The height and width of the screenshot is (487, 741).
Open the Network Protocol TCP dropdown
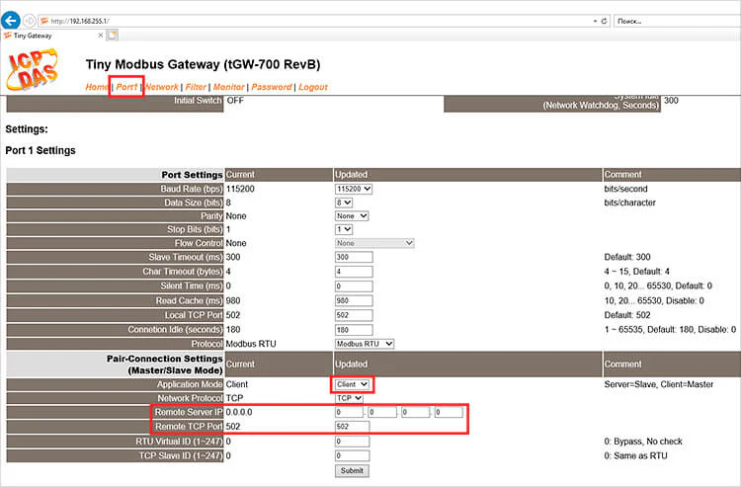click(349, 398)
